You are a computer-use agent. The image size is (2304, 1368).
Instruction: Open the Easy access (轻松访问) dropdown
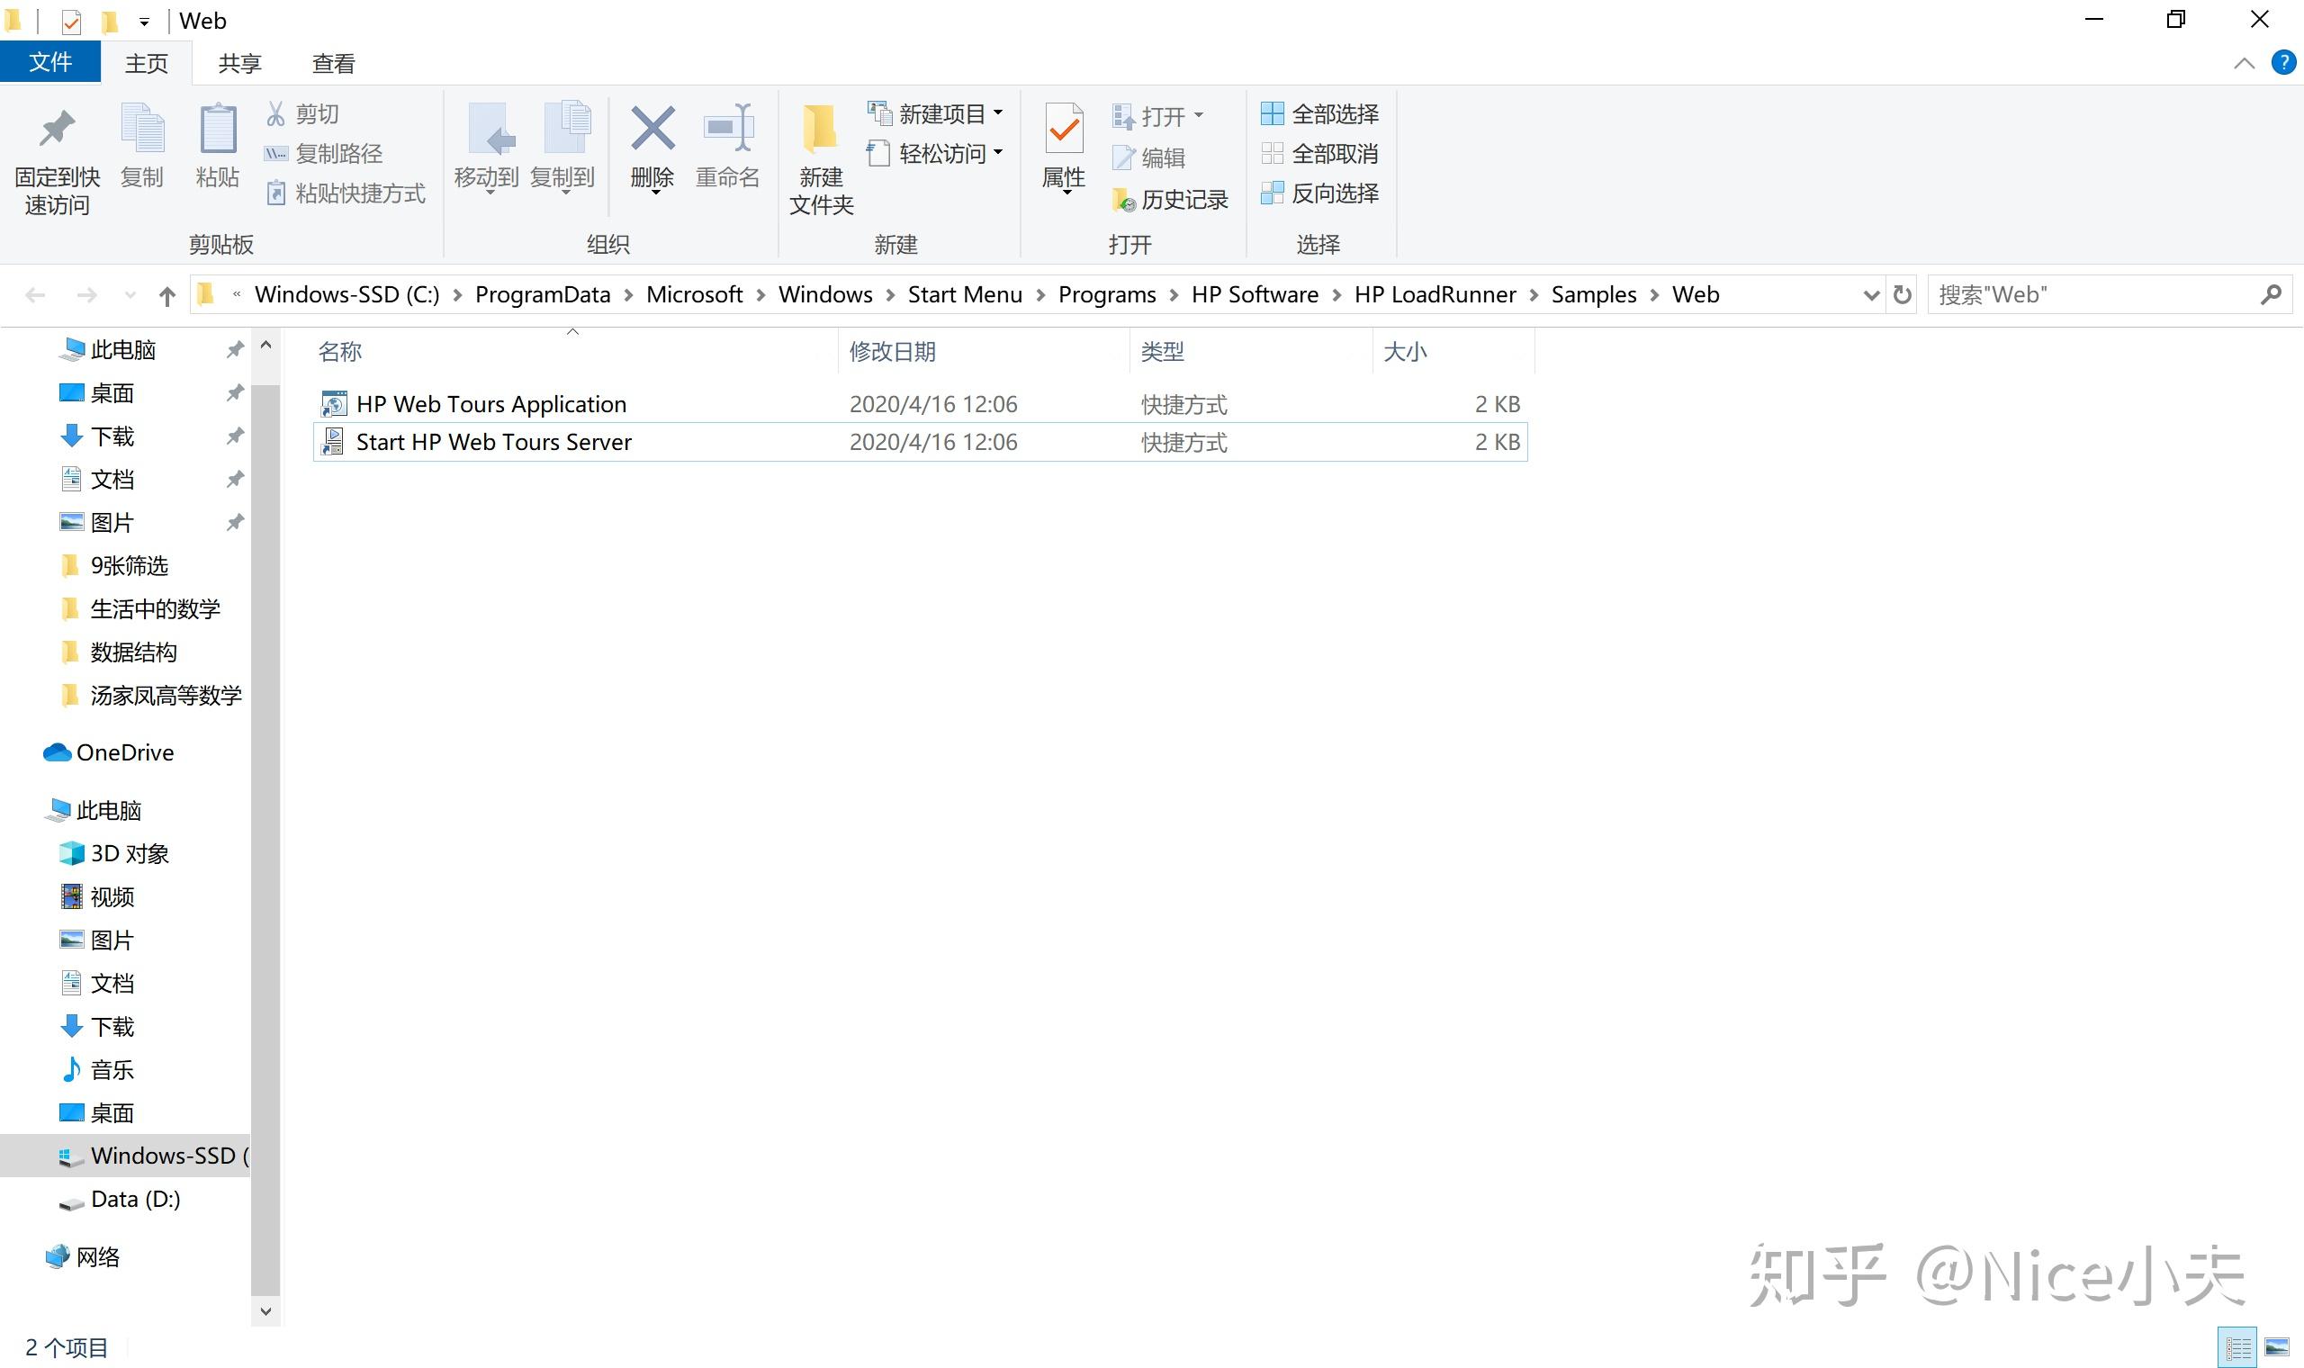coord(935,153)
